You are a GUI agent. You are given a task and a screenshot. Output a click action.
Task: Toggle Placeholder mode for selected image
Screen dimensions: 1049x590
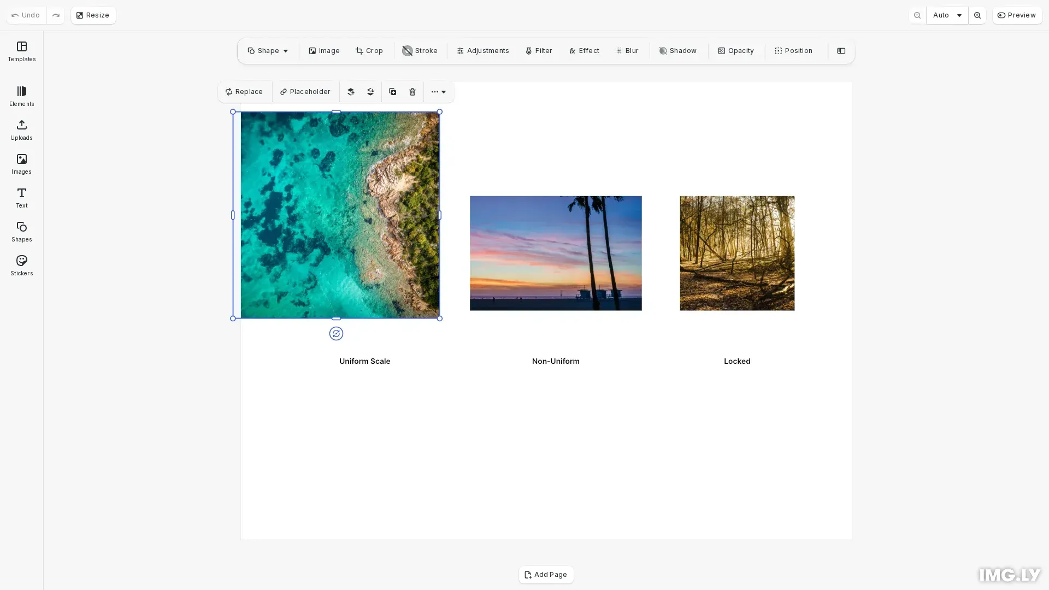point(305,92)
